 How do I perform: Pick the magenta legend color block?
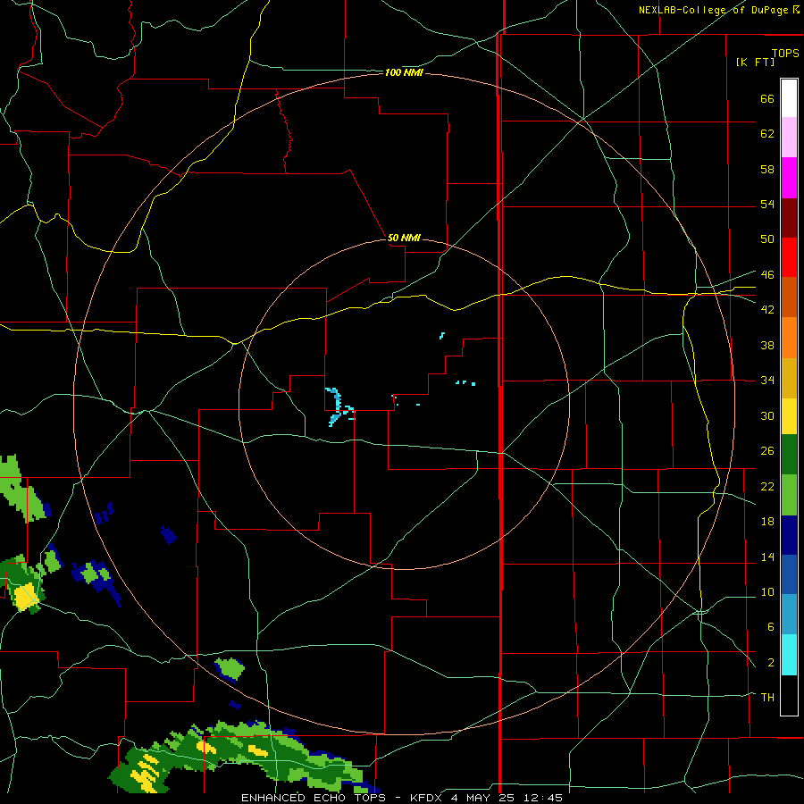789,178
